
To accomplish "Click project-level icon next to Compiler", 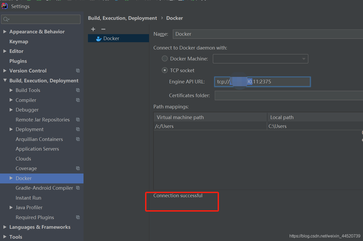I will coord(78,100).
